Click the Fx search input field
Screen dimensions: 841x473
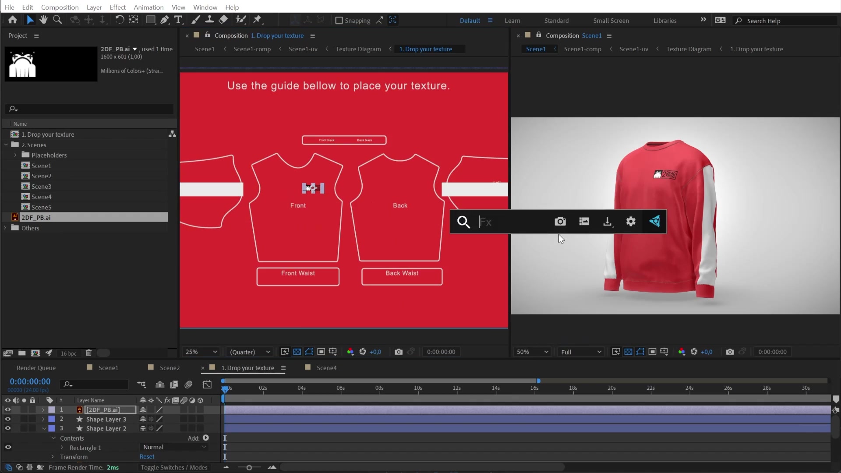point(512,222)
